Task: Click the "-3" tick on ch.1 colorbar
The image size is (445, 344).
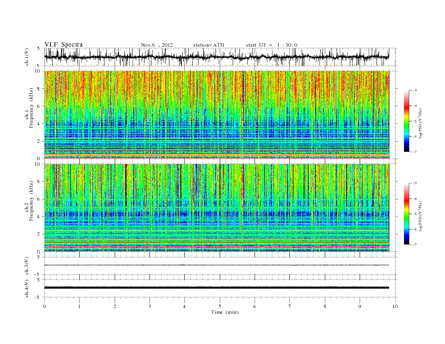Action: (x=415, y=90)
